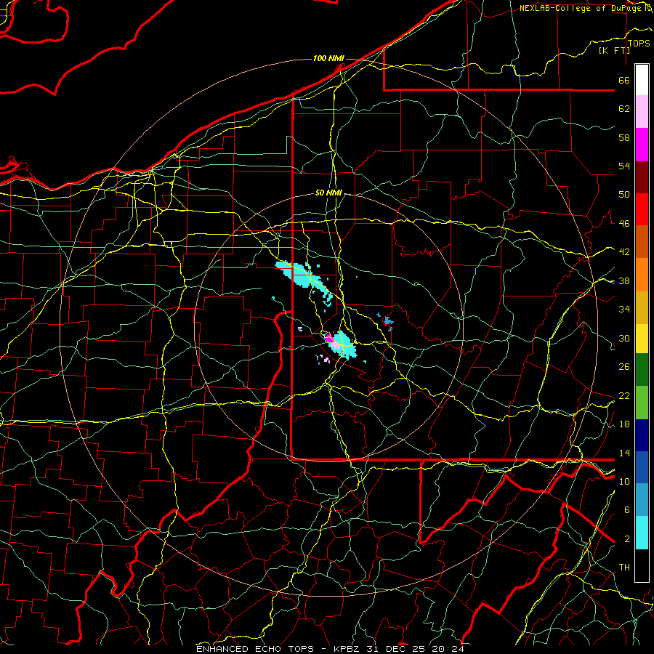
Task: Click the '100 NMI' range ring label
Action: coord(328,58)
